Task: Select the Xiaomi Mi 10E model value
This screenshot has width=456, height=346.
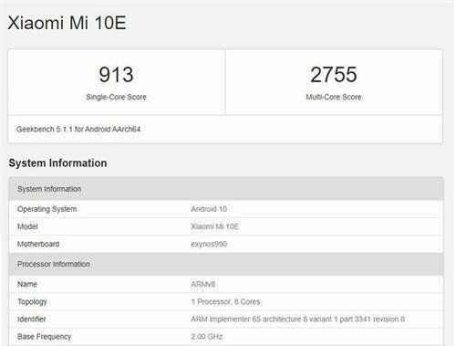Action: point(215,226)
